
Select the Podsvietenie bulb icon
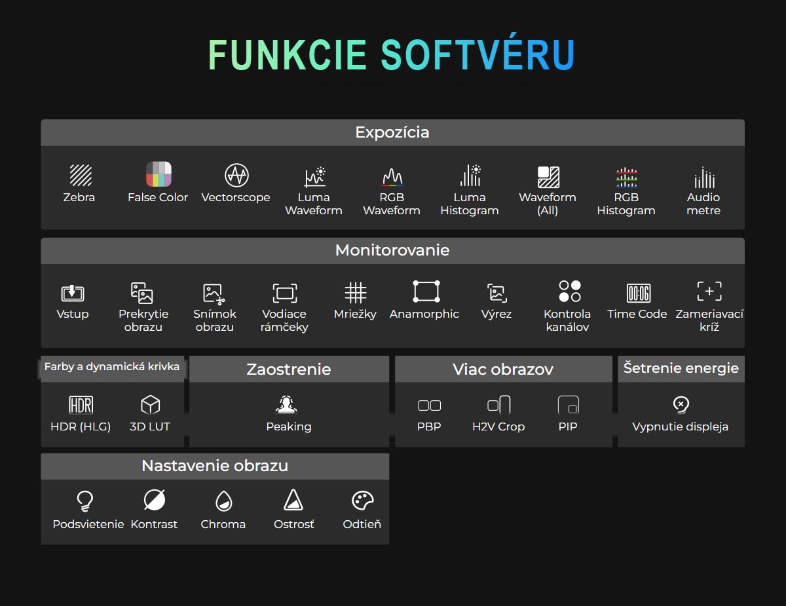[84, 501]
